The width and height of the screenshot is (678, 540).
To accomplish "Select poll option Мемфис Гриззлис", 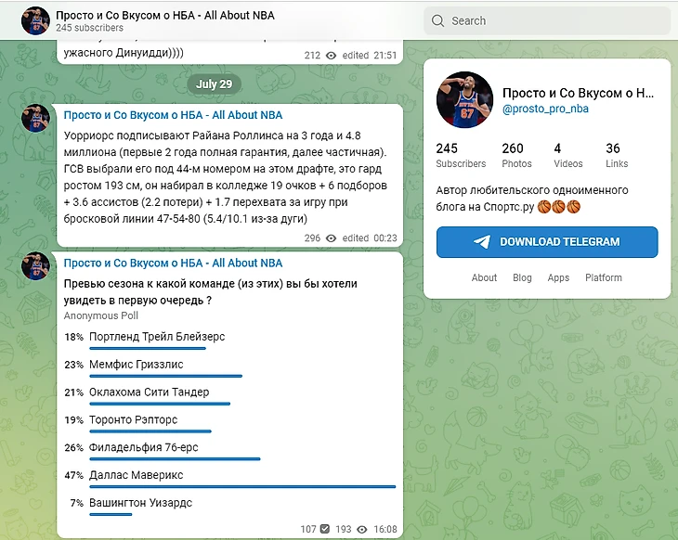I will click(x=230, y=366).
